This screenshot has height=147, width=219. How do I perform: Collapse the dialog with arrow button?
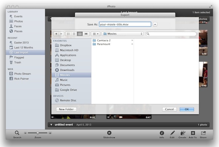(155, 24)
